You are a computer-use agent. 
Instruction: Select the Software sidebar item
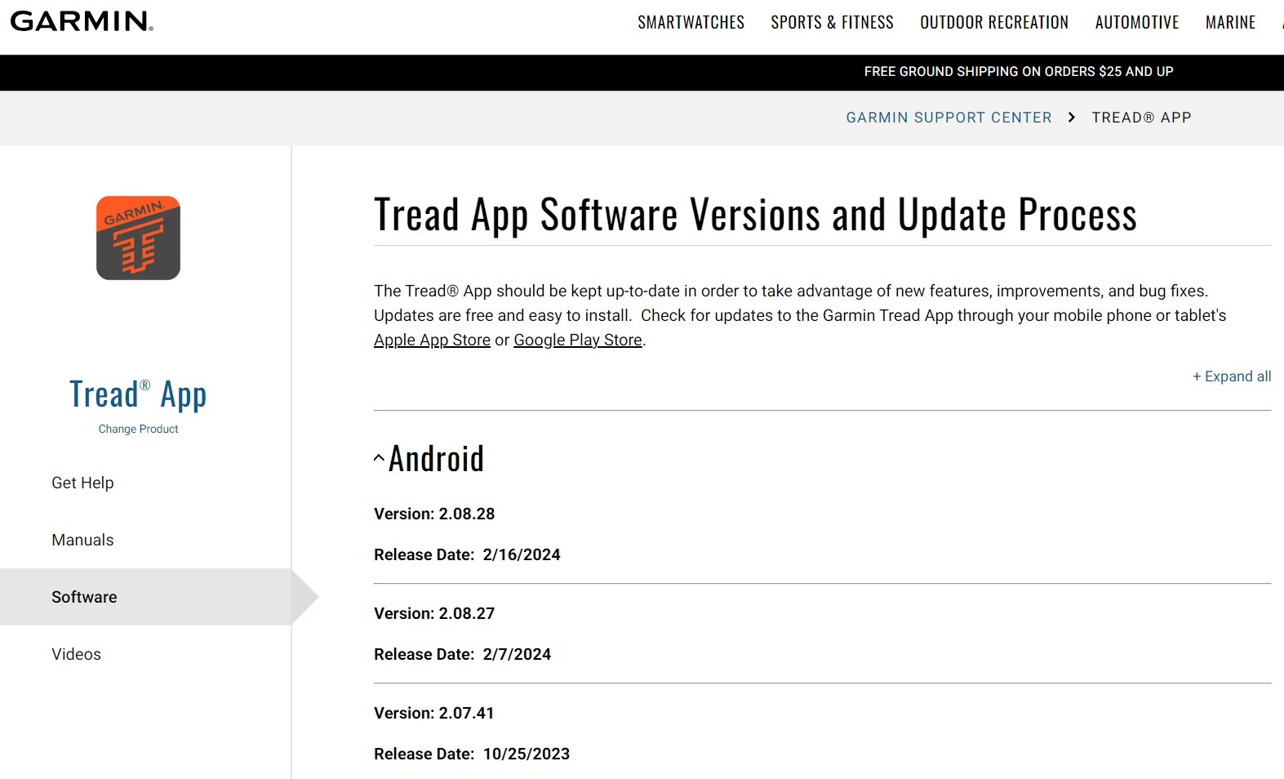(x=145, y=597)
